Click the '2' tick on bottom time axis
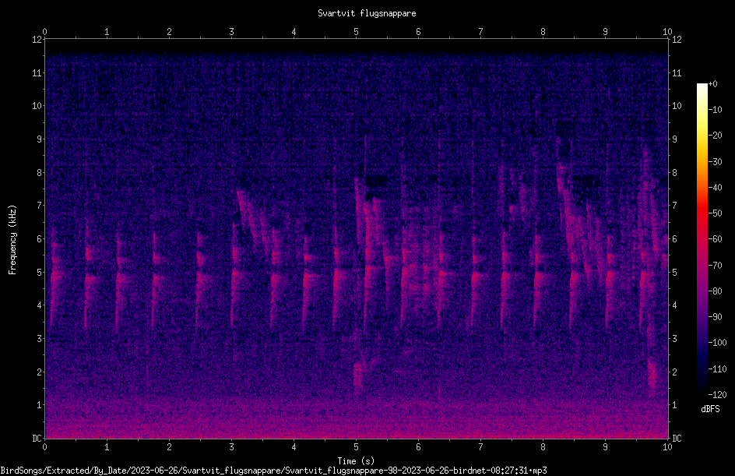The height and width of the screenshot is (476, 735). [169, 447]
